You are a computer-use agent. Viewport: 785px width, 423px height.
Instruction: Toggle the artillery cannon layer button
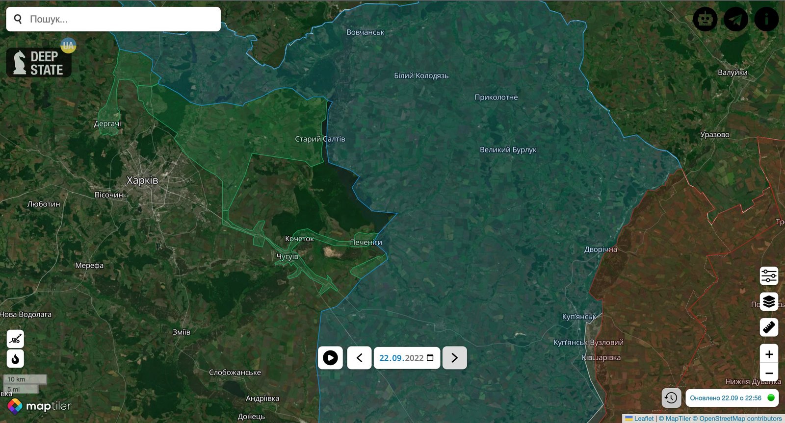coord(15,339)
